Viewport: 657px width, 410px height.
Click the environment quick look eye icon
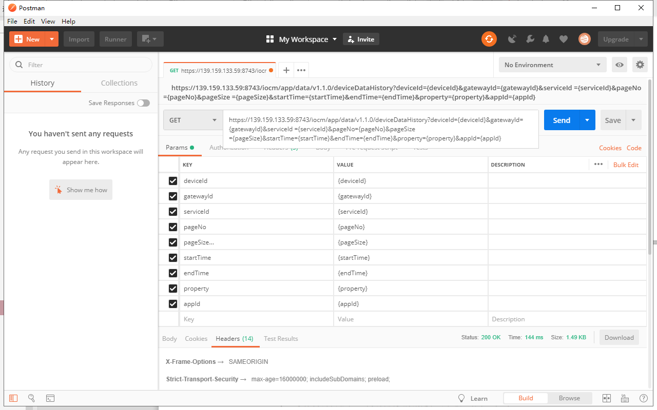point(620,65)
